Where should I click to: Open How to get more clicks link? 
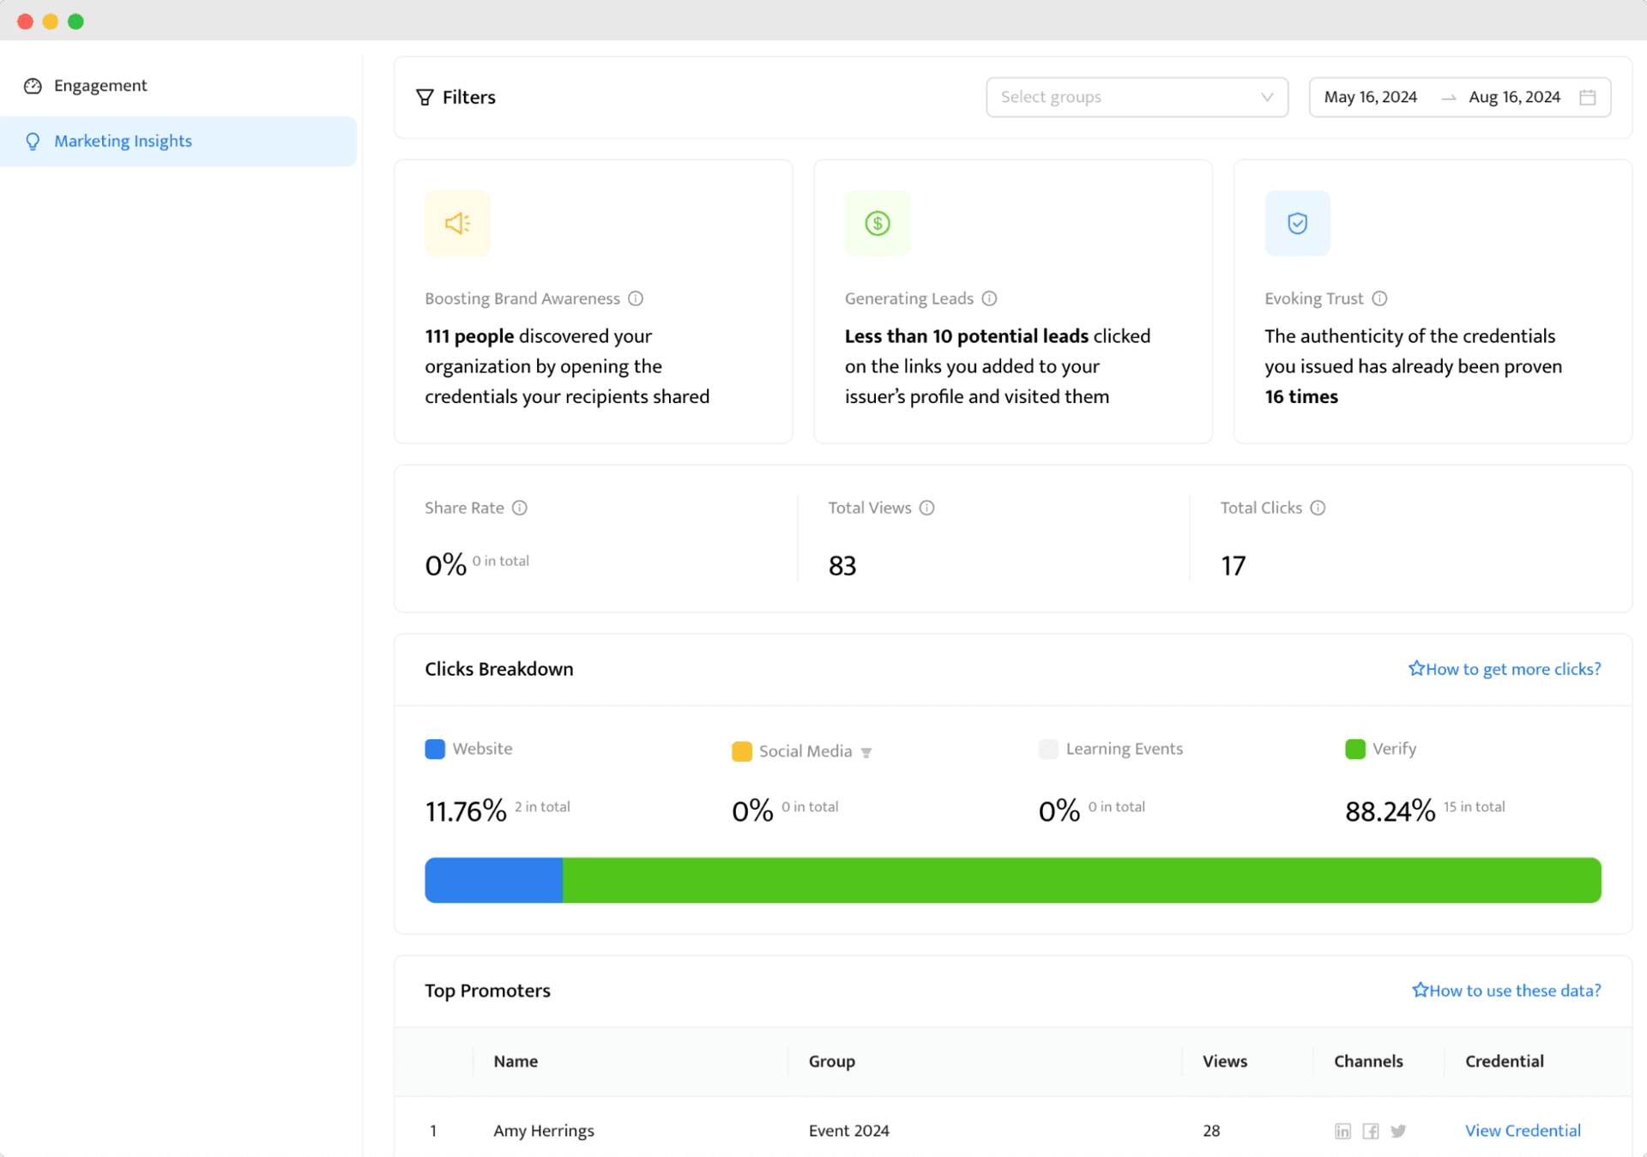coord(1504,669)
